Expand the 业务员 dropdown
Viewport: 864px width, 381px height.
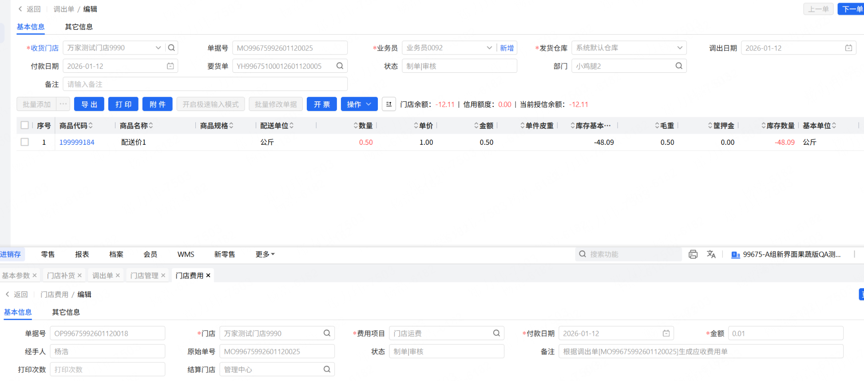coord(489,48)
